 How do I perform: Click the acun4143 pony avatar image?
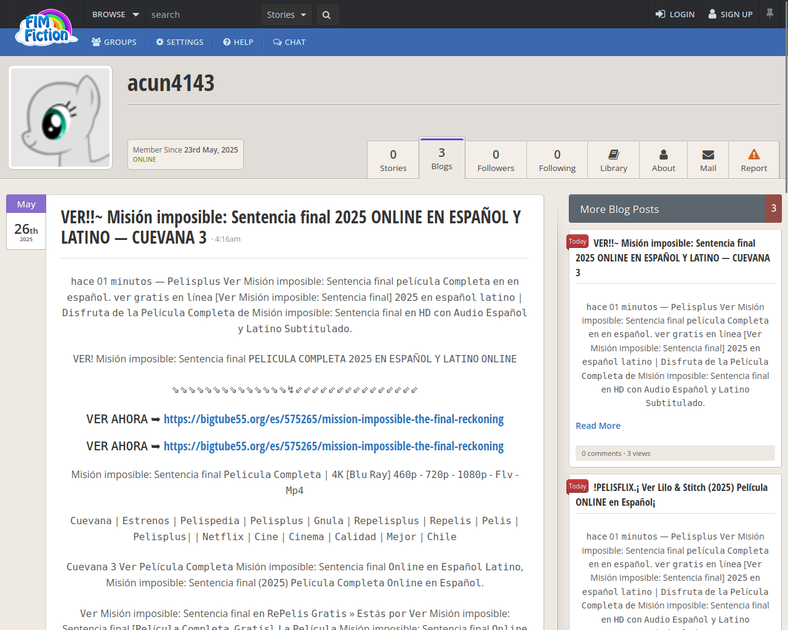(x=60, y=118)
